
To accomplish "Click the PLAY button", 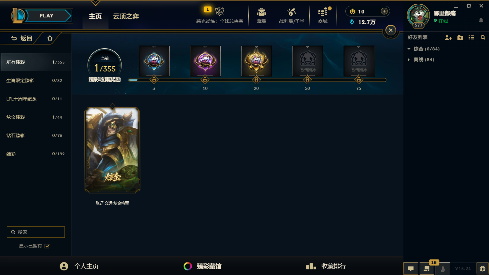I will tap(46, 16).
